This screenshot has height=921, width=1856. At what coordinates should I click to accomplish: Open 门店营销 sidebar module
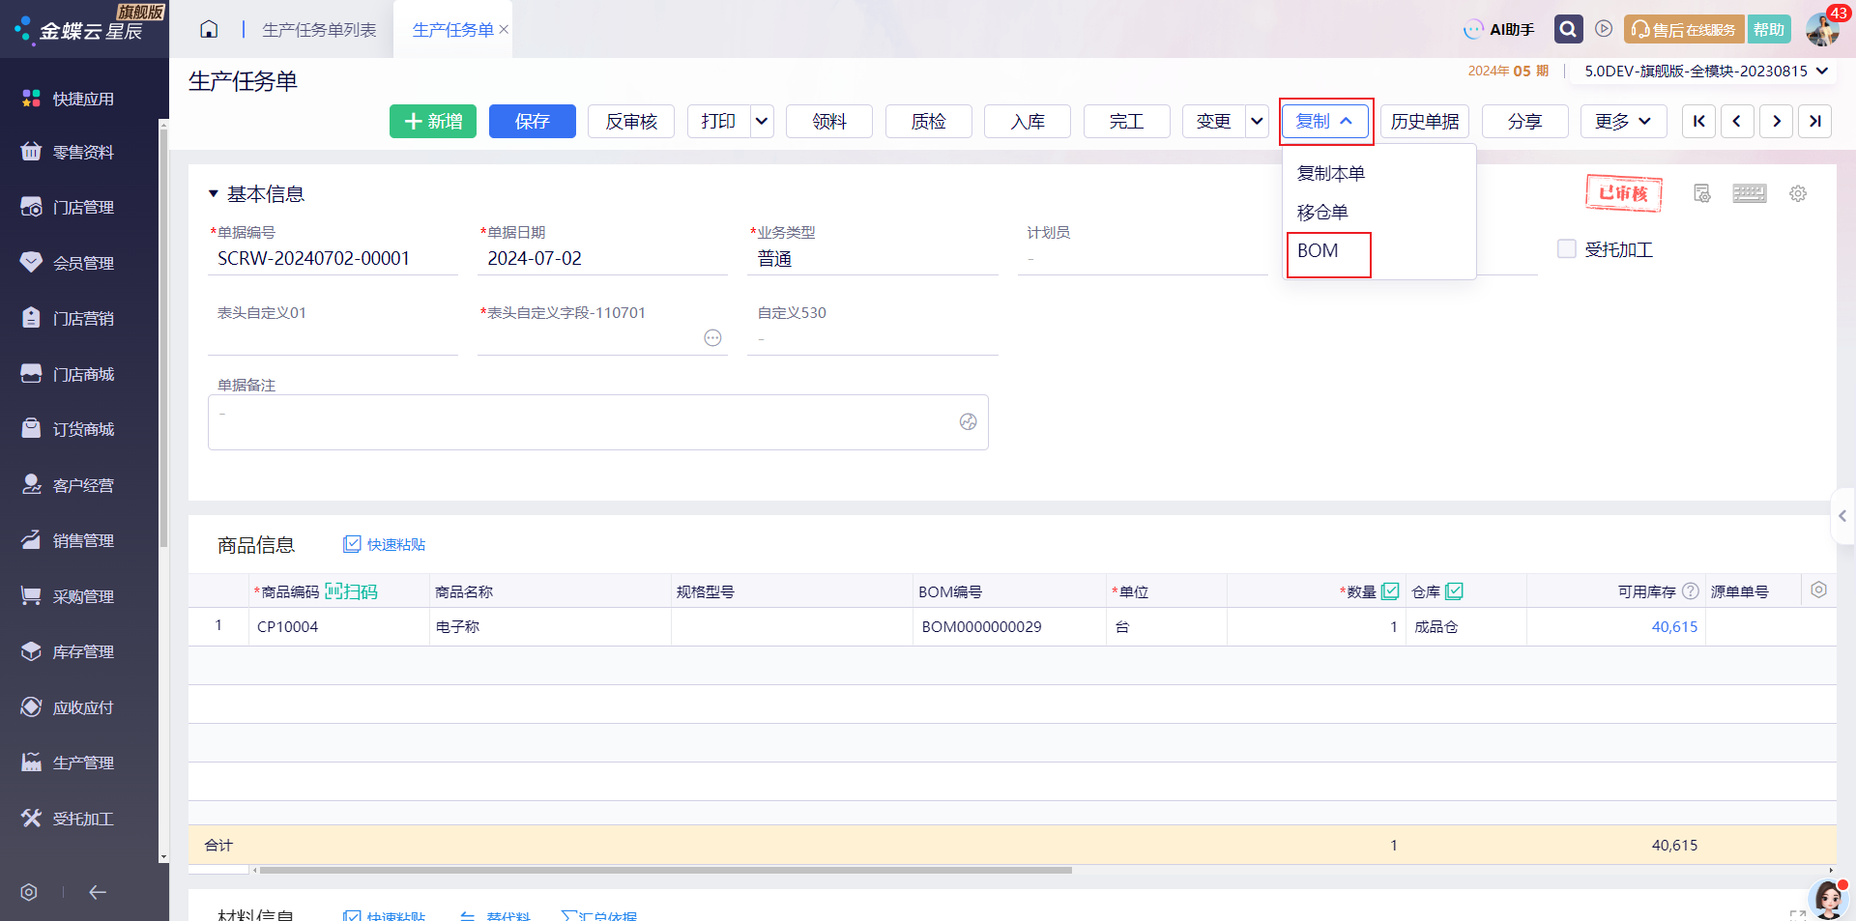(68, 318)
